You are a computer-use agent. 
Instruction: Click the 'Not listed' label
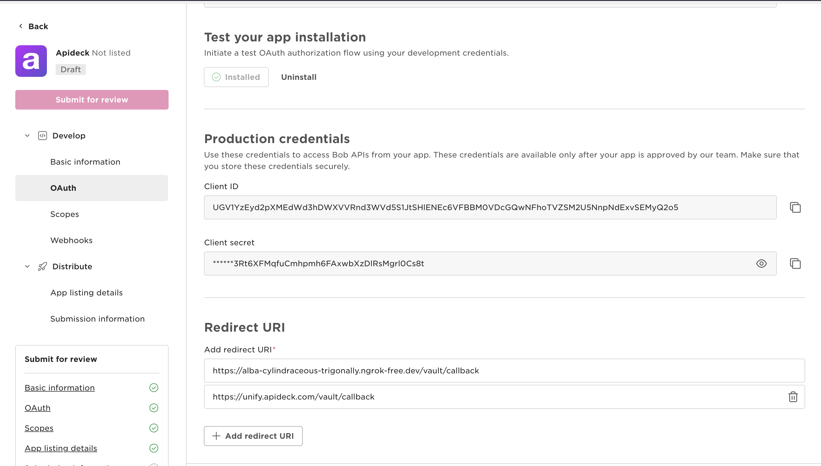point(111,53)
